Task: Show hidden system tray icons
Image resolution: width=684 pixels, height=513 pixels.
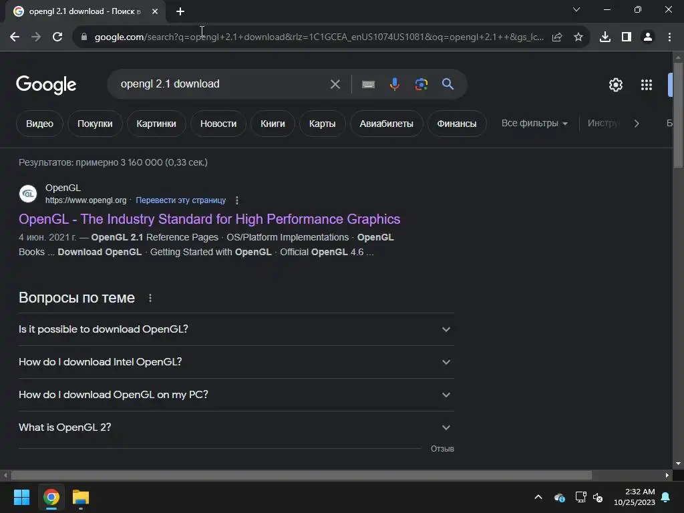Action: [x=538, y=497]
